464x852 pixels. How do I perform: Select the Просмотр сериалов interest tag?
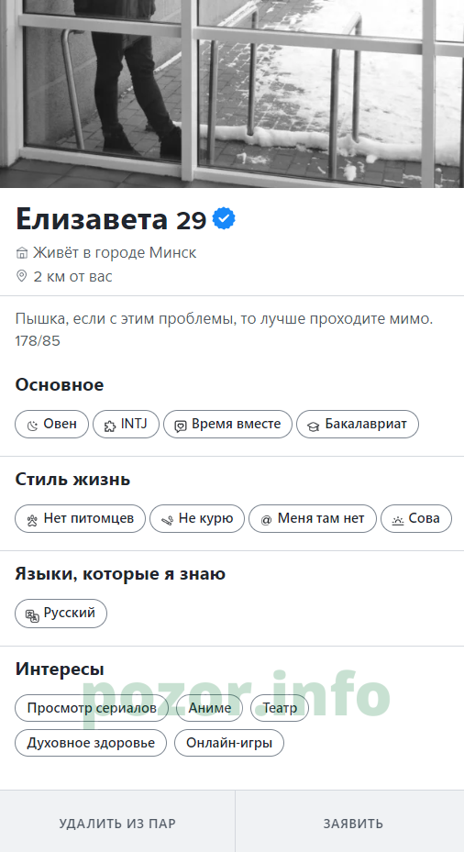[x=92, y=708]
